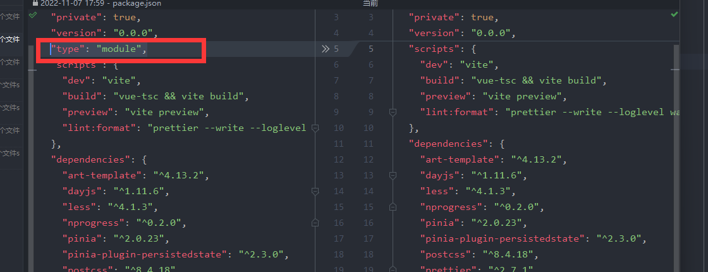This screenshot has width=708, height=272.
Task: Toggle the fold marker at left pane line 16
Action: pyautogui.click(x=315, y=223)
